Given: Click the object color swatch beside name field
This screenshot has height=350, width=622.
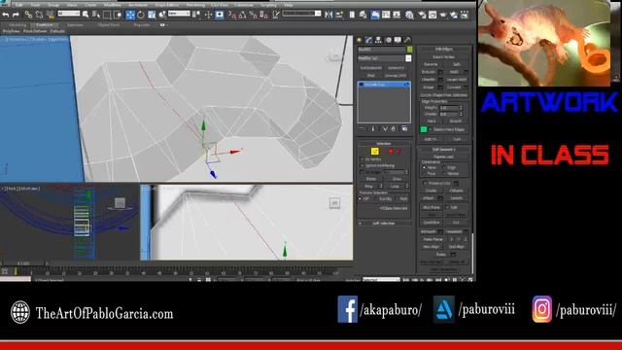Looking at the screenshot, I should click(x=409, y=50).
